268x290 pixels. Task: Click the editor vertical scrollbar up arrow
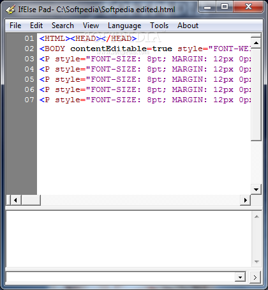coord(256,43)
